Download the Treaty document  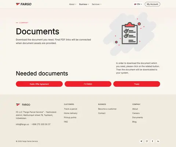click(137, 84)
